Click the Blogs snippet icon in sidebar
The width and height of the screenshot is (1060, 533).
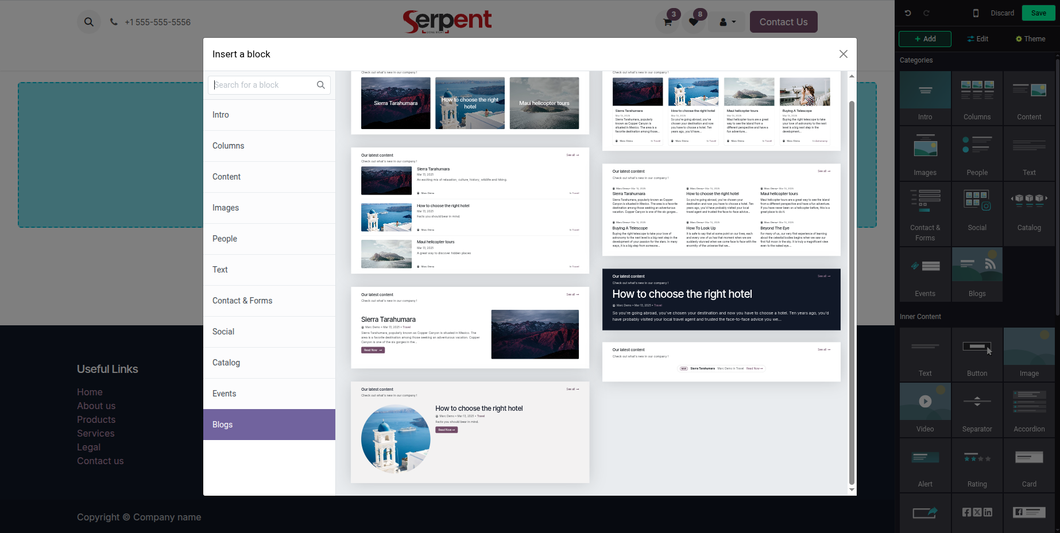pyautogui.click(x=977, y=275)
